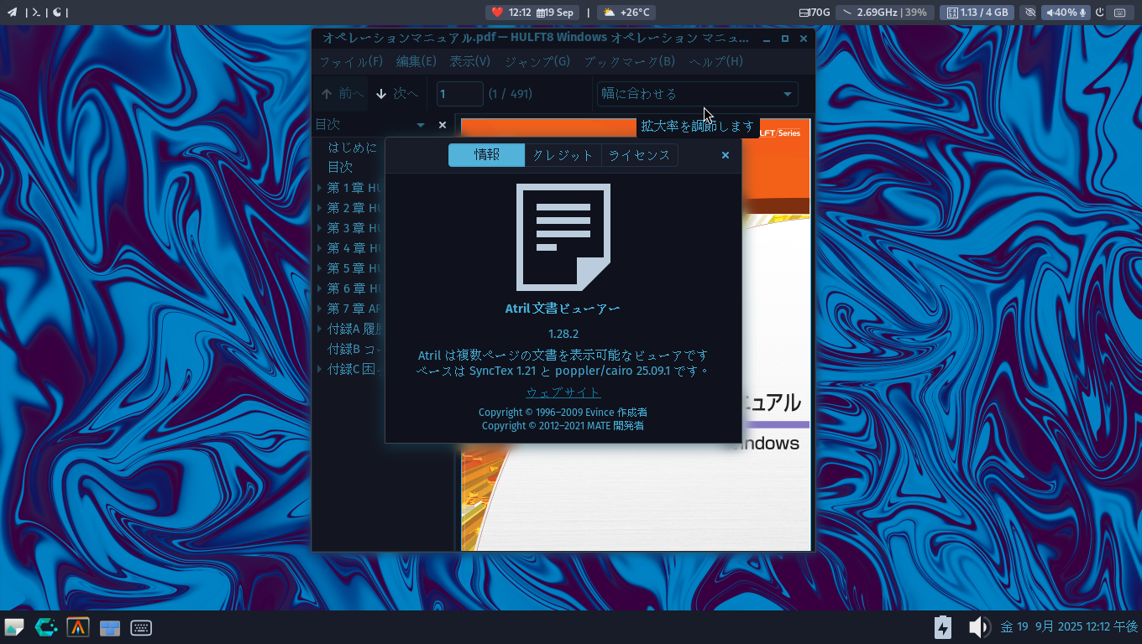Click the page number input field

click(x=459, y=94)
